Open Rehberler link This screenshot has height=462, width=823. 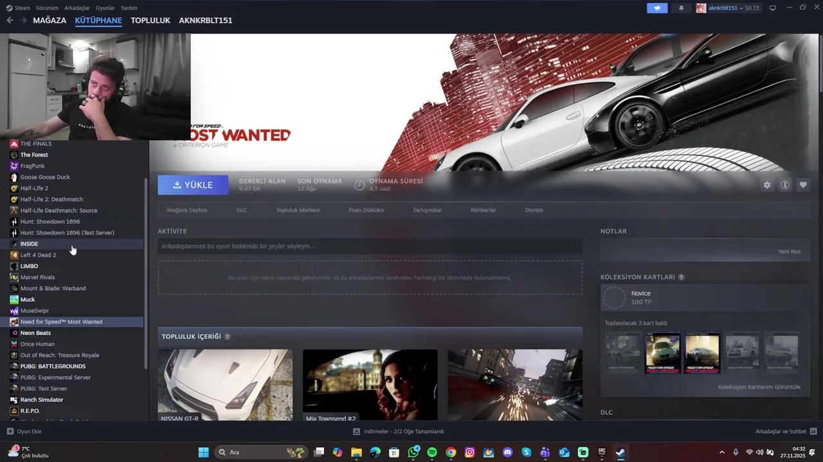pyautogui.click(x=484, y=210)
